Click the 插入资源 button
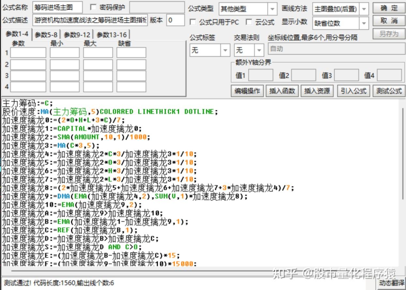This screenshot has height=290, width=406. click(x=317, y=91)
